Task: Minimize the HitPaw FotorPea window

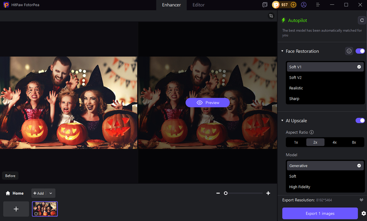Action: point(332,5)
